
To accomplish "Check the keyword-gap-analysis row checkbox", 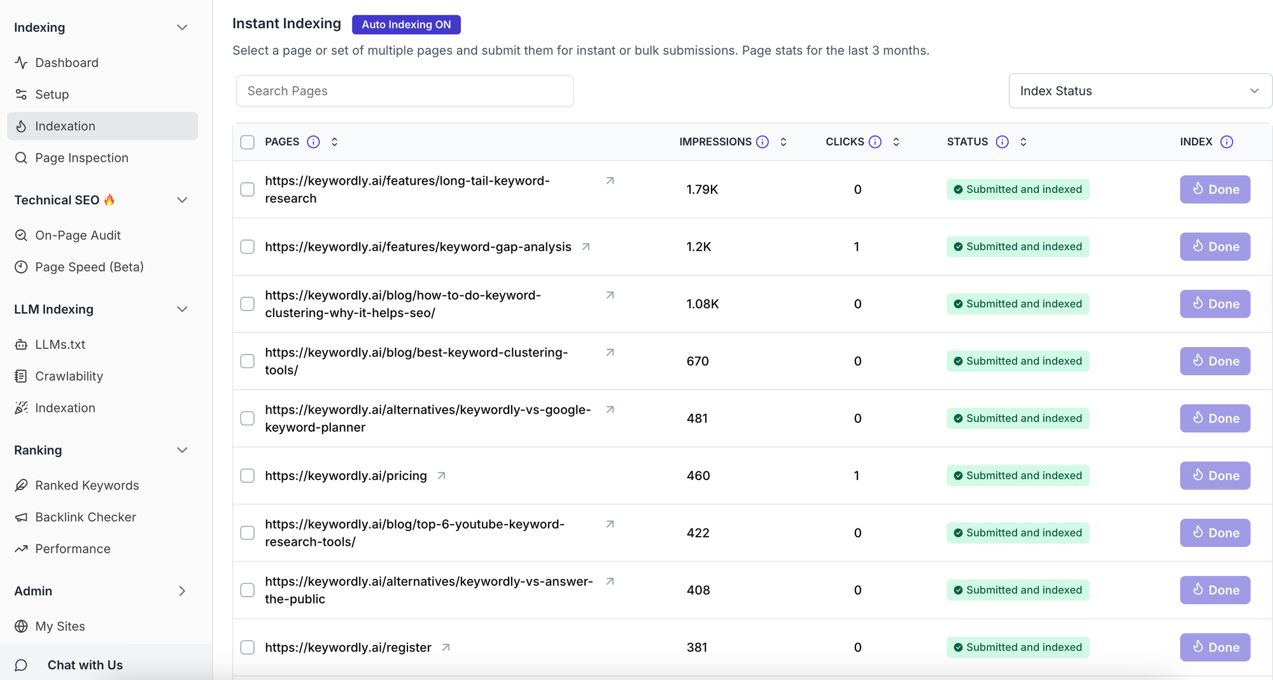I will [248, 247].
